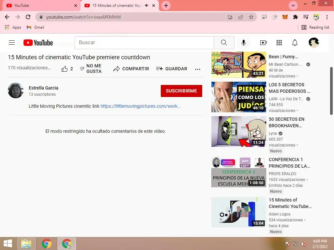Image resolution: width=334 pixels, height=250 pixels.
Task: Open the PIENSA COMO LOS JUDÍOS thumbnail
Action: click(238, 97)
